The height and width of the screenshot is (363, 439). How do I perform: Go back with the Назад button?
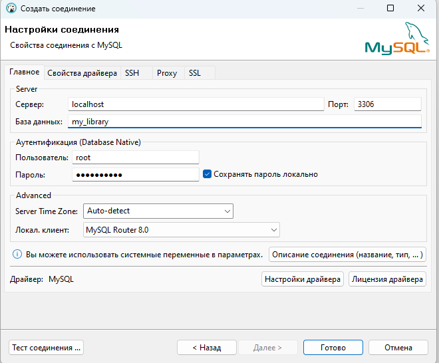click(x=207, y=347)
